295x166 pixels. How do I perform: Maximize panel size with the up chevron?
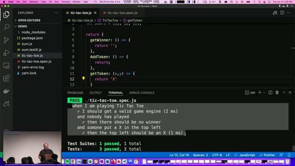click(284, 92)
